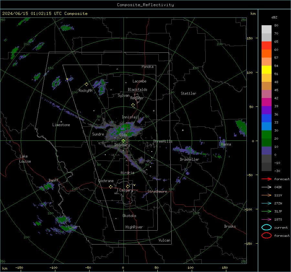Click the Cochrane label
Viewport: 291px width, 272px height.
pos(106,181)
